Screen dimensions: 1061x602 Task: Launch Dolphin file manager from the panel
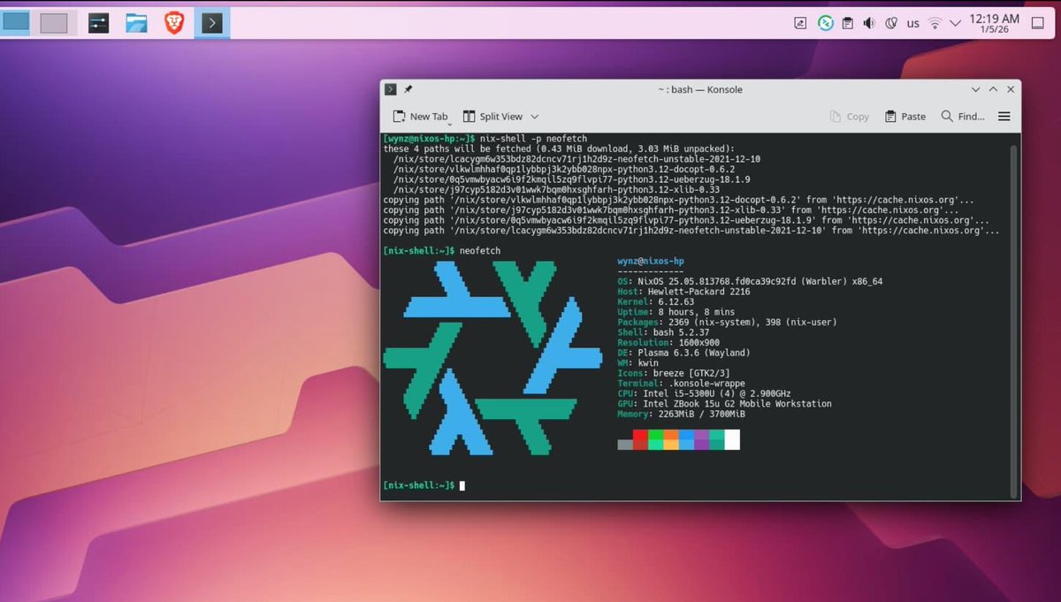(x=136, y=23)
